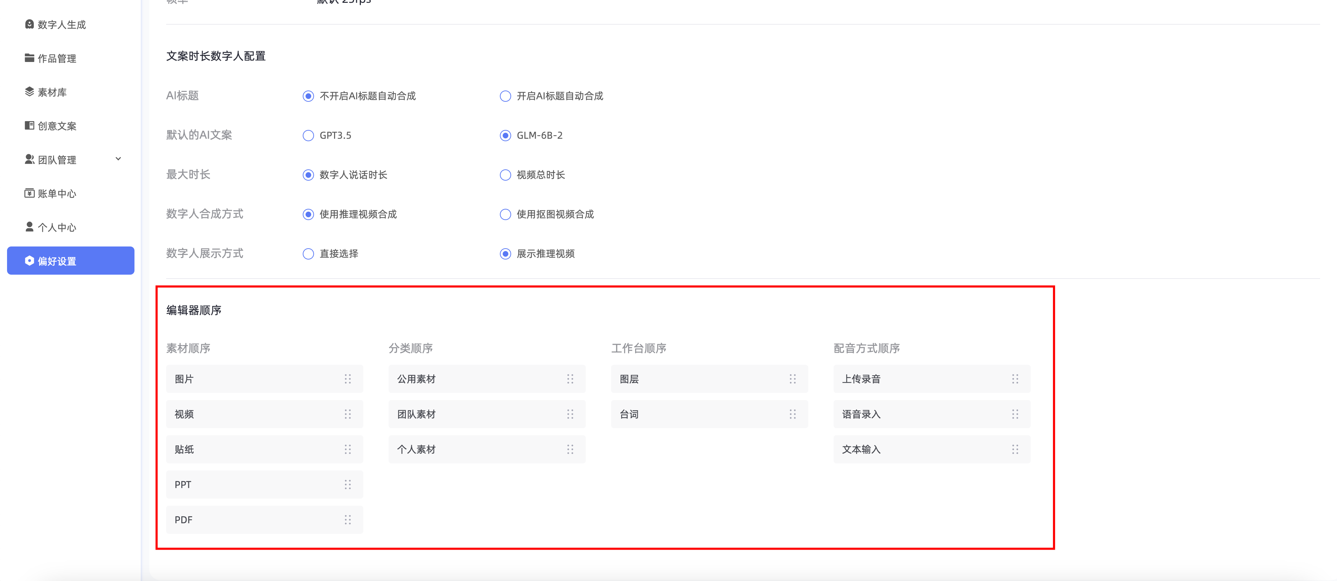Select 不开启AI标题自动合成 radio button

click(308, 96)
